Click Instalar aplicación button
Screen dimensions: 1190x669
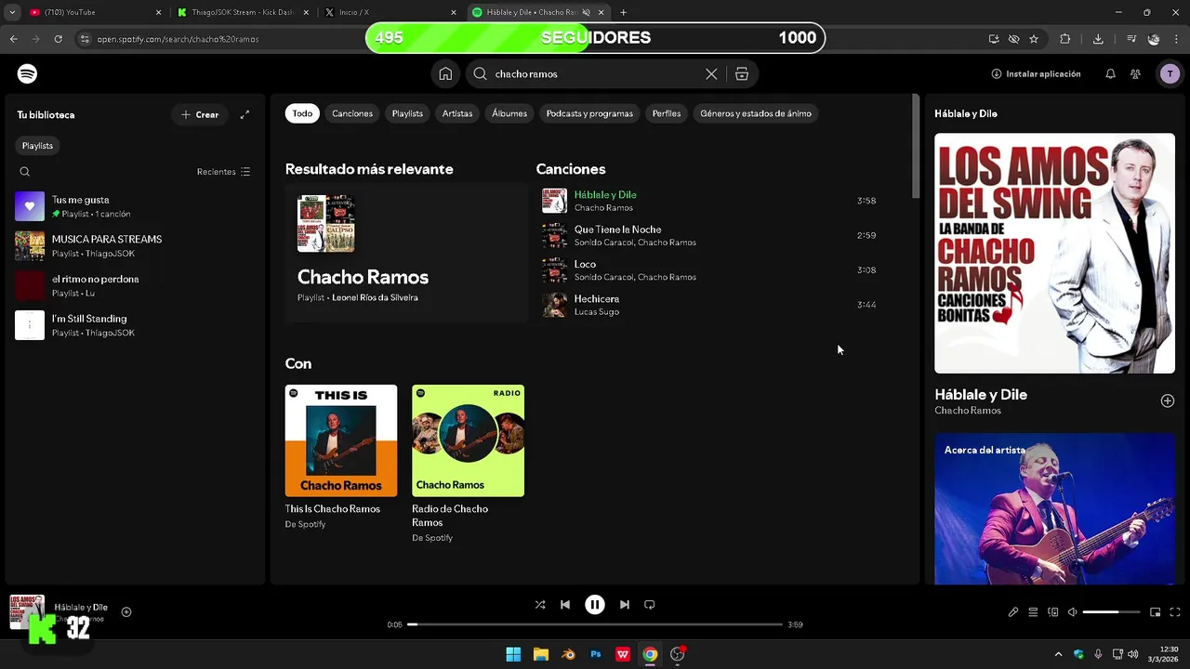click(x=1036, y=73)
